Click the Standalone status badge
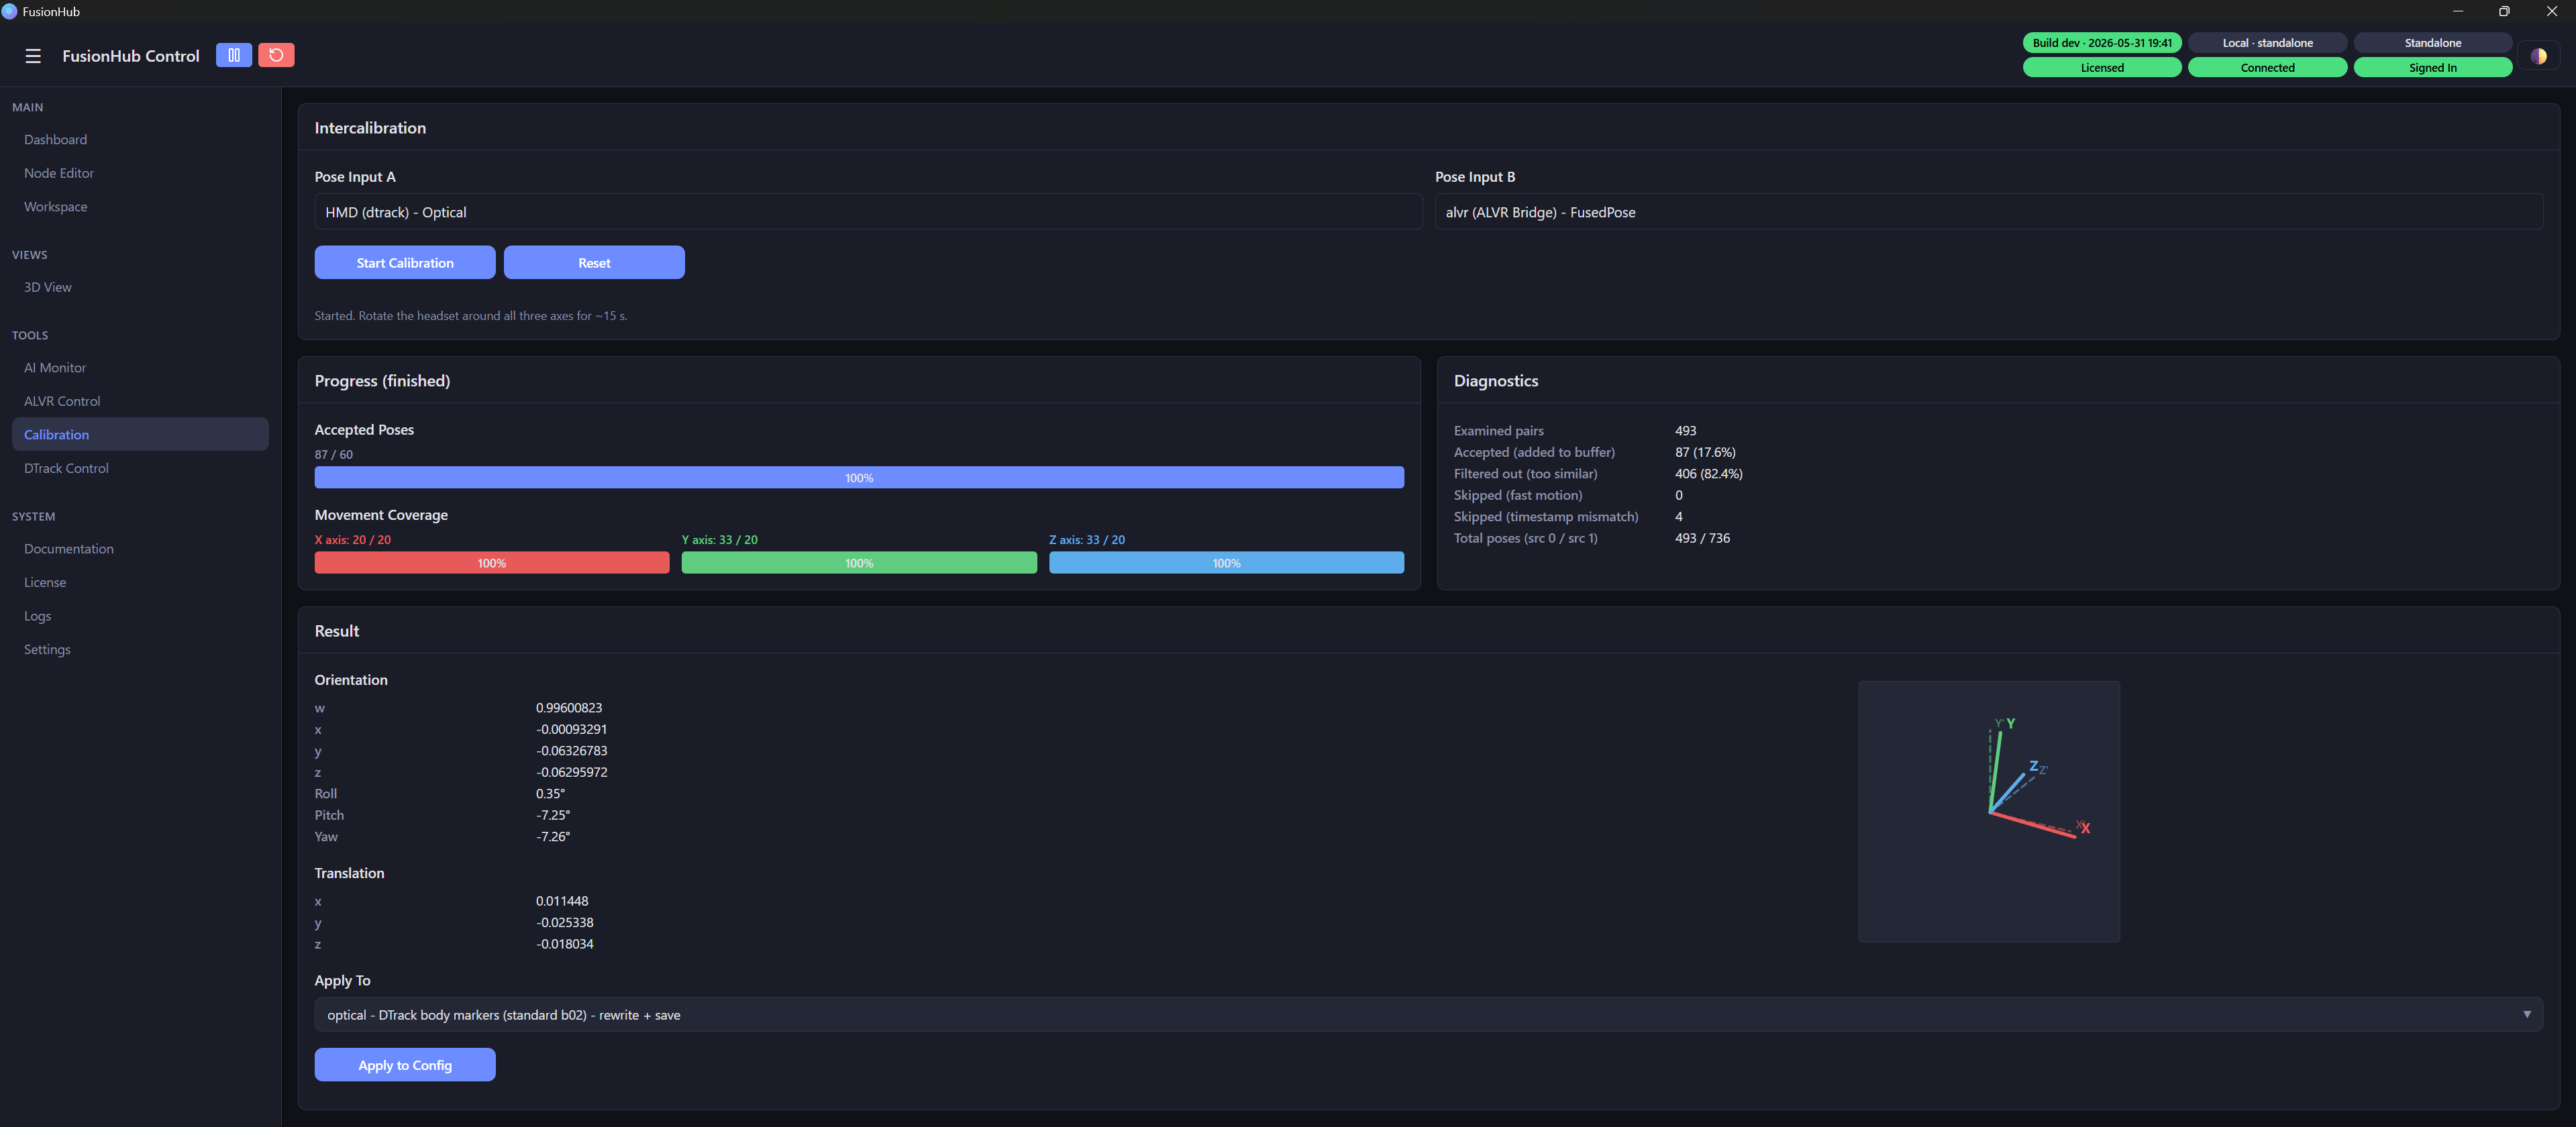 click(2433, 43)
